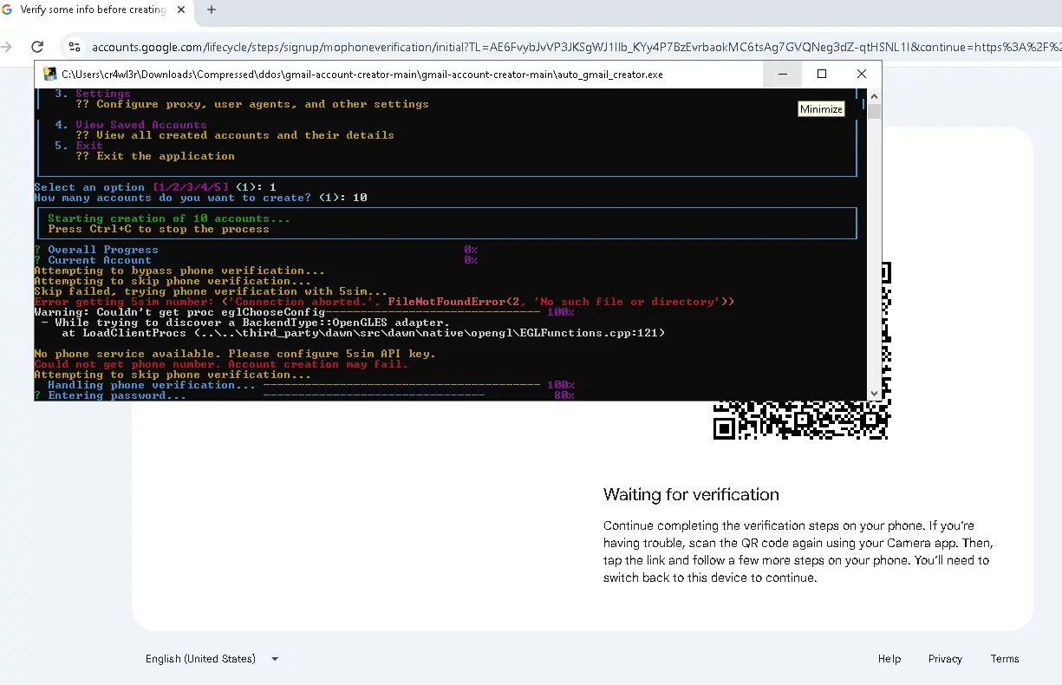Click the red 'Error getting 5sim number' line
Image resolution: width=1062 pixels, height=685 pixels.
coord(384,302)
